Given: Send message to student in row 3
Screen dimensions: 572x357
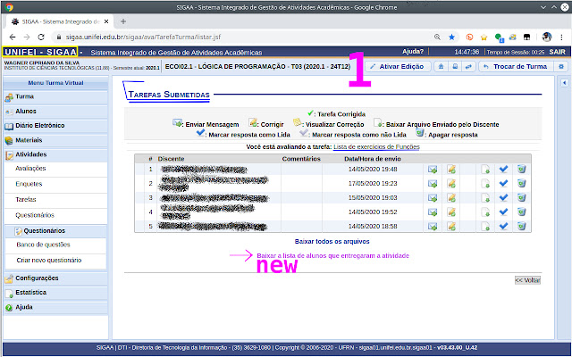Looking at the screenshot, I should tap(433, 198).
